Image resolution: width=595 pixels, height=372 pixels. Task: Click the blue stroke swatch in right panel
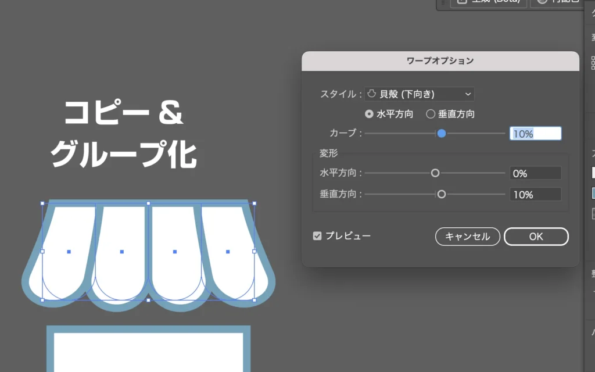click(593, 193)
